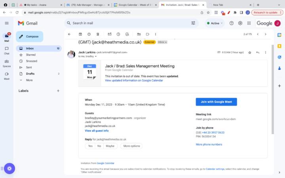
Task: Open the Drafts folder
Action: [30, 74]
